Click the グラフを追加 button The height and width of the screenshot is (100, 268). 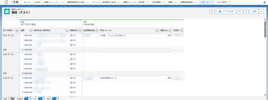coord(226,11)
